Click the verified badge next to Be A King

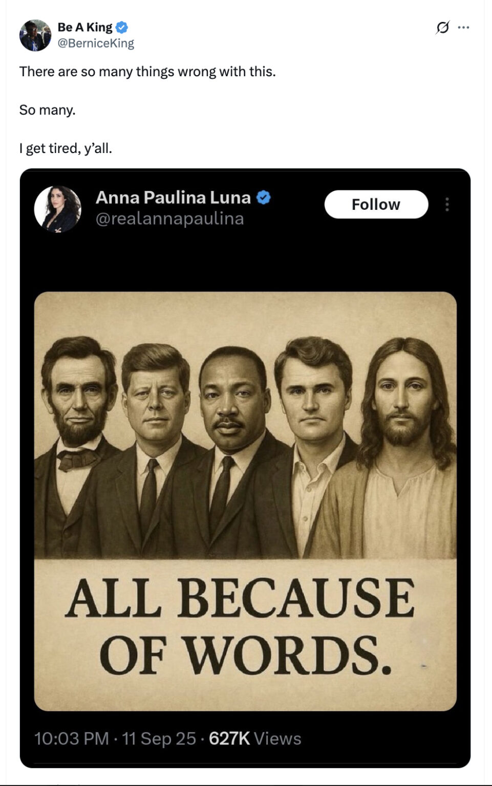(x=121, y=28)
